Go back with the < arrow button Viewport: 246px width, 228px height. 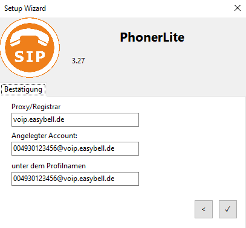204,209
